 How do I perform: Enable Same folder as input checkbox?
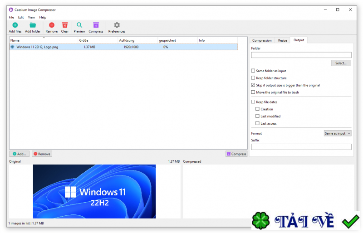[x=253, y=71]
